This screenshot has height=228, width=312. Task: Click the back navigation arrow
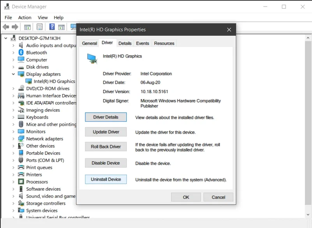coord(6,27)
